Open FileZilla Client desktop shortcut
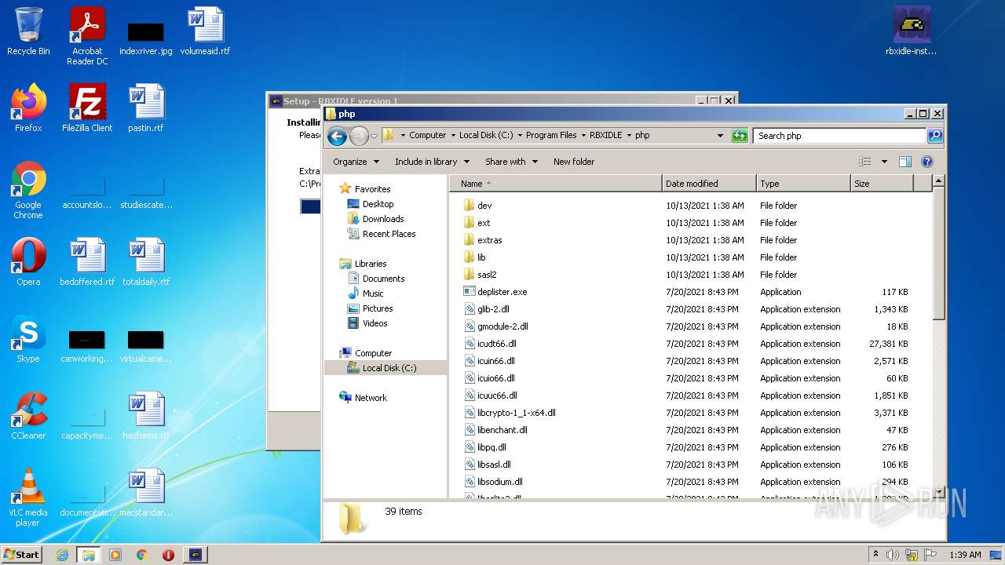 [87, 108]
